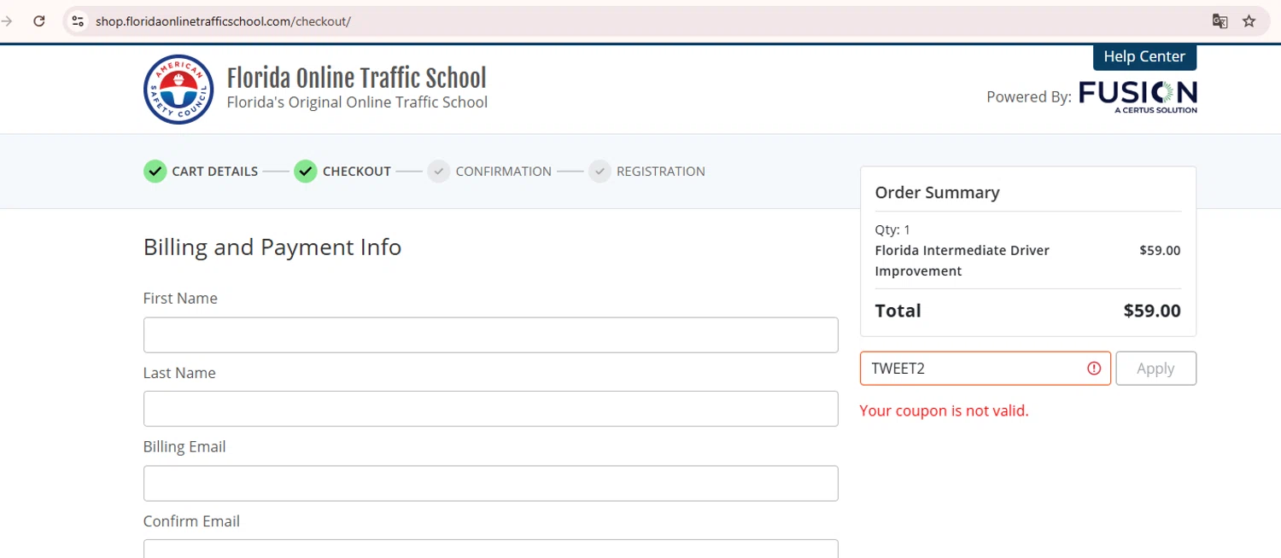Apply the coupon code

click(x=1155, y=369)
